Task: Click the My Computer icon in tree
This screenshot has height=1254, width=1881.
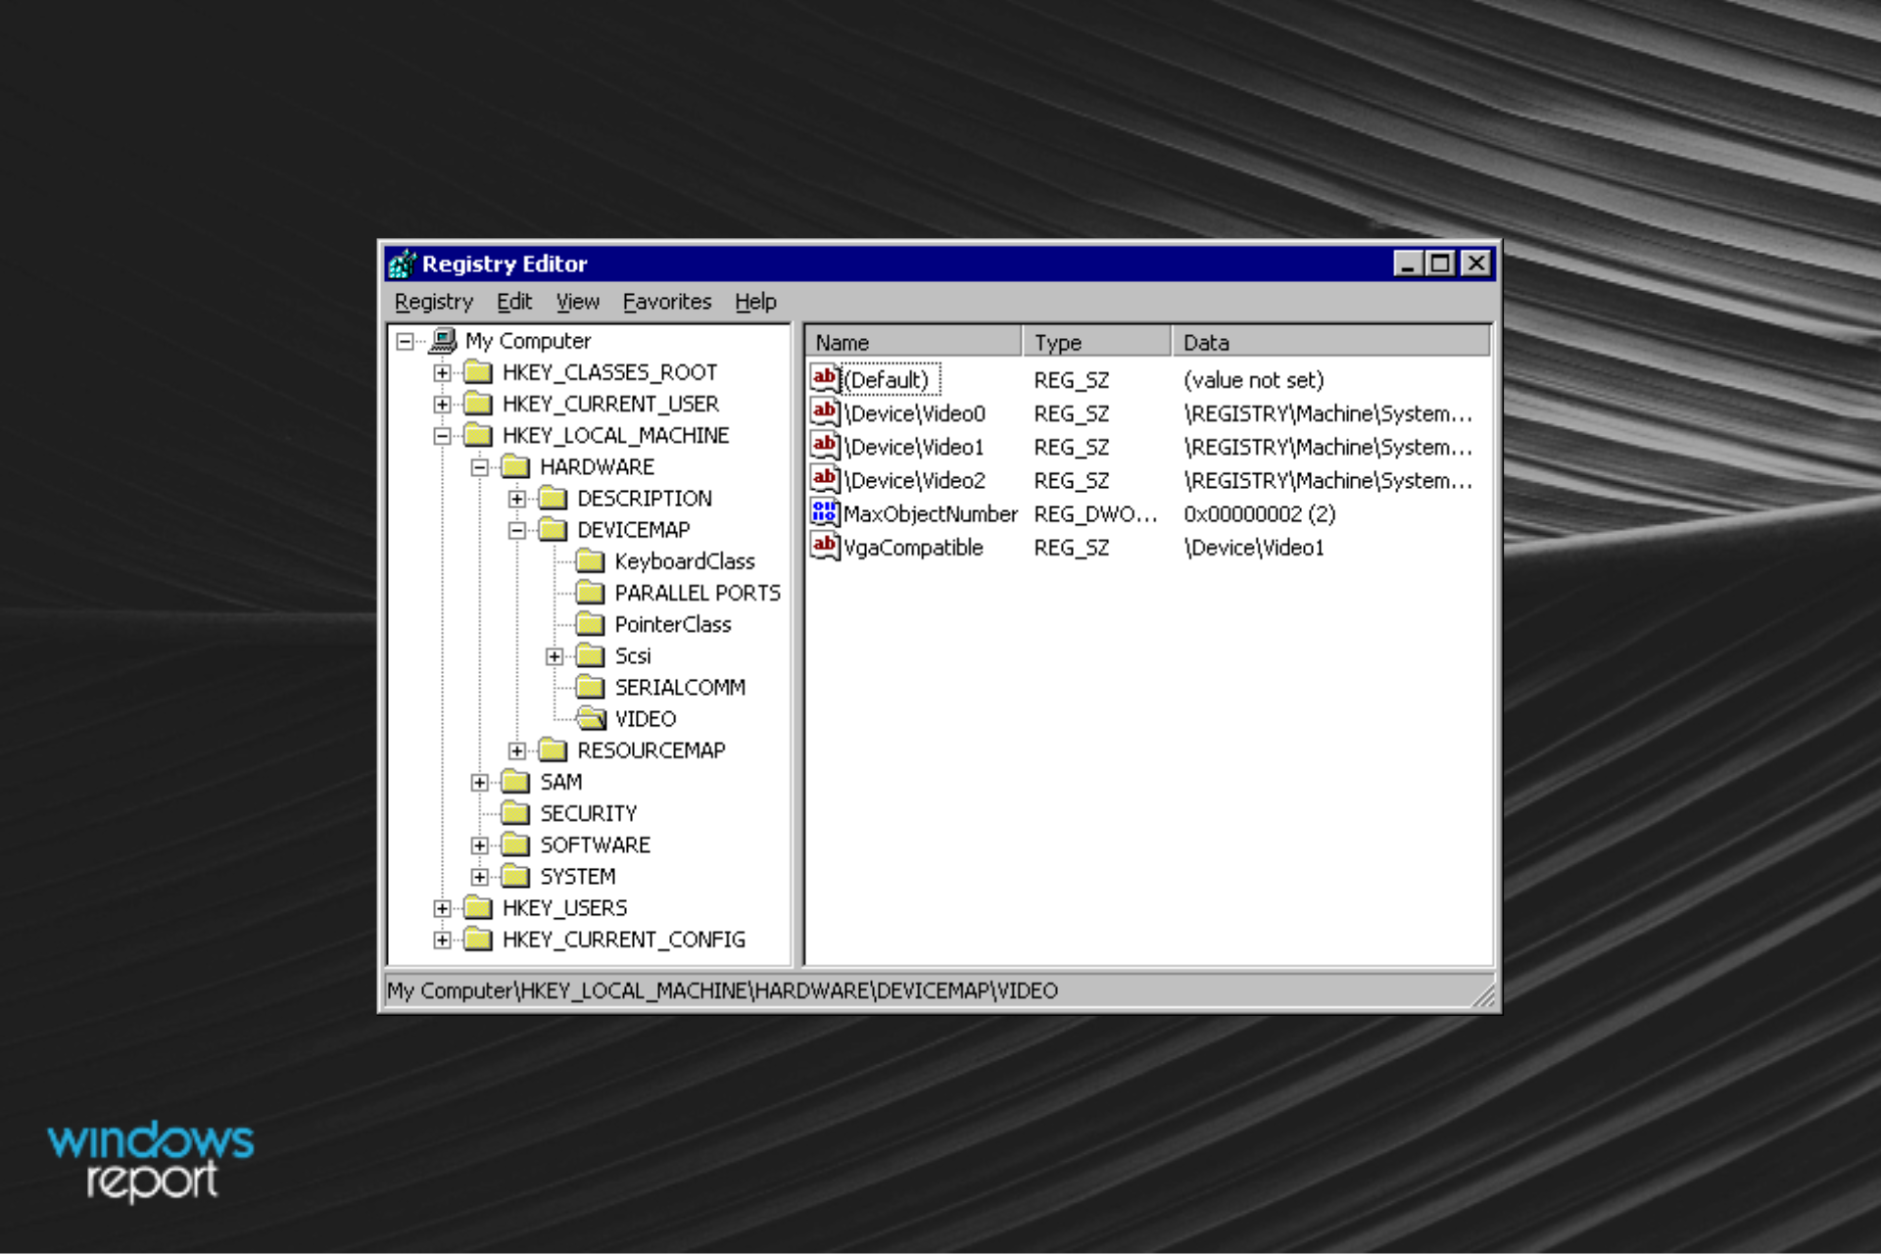Action: (x=443, y=340)
